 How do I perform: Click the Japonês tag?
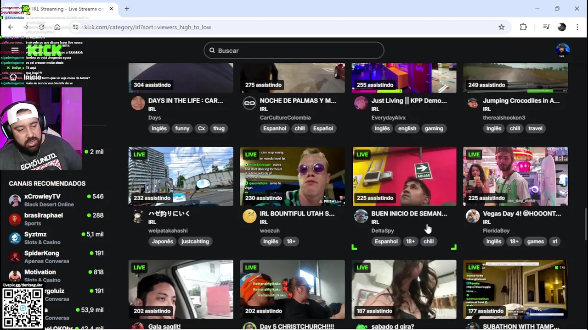[x=163, y=242]
